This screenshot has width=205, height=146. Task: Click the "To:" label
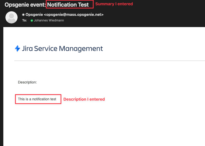coord(25,20)
